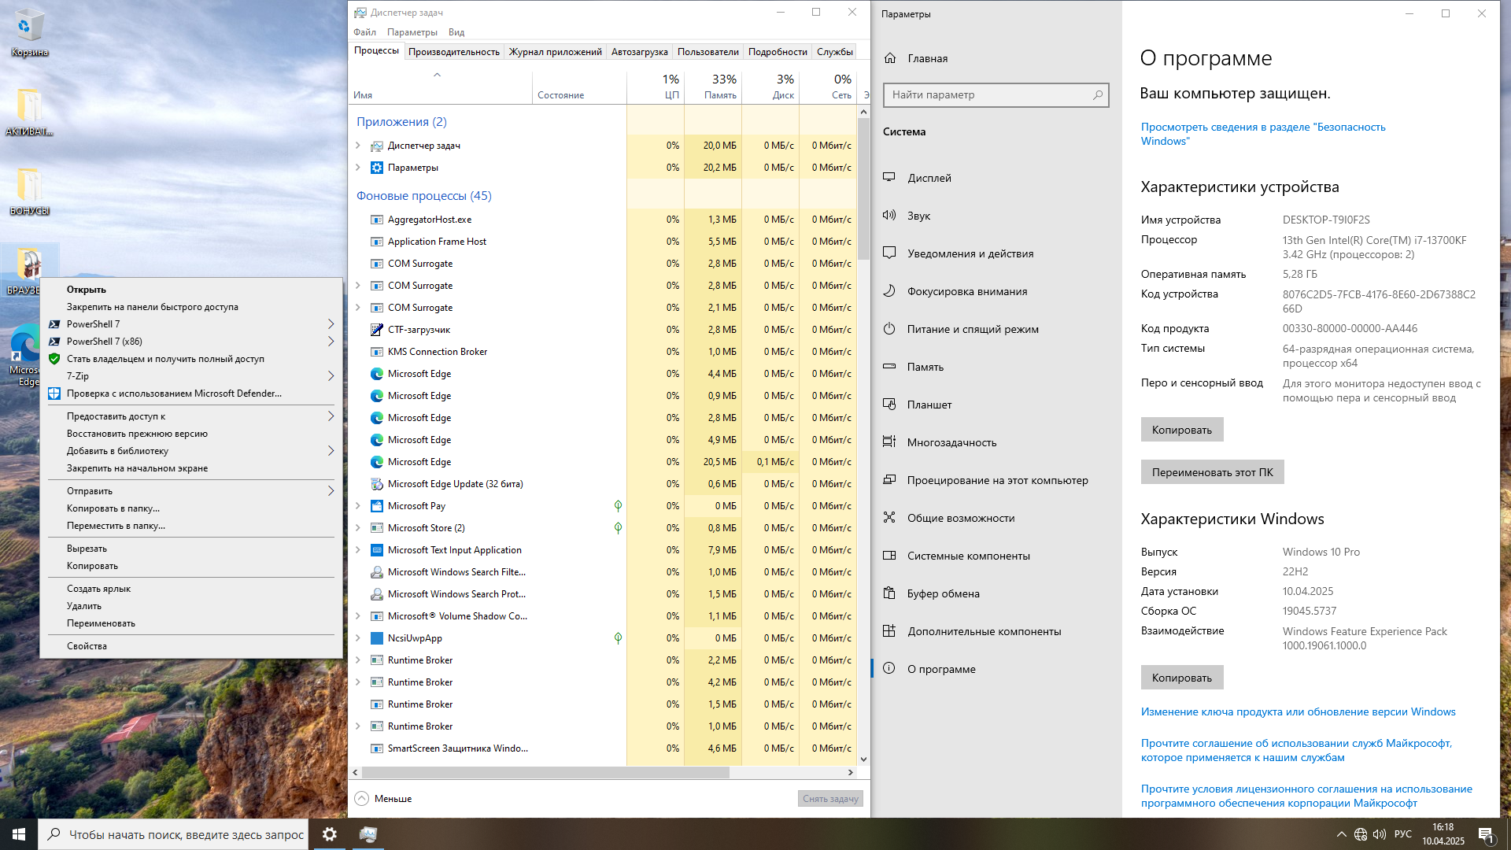Select the Фокусировка внимания moon icon
1511x850 pixels.
point(889,290)
